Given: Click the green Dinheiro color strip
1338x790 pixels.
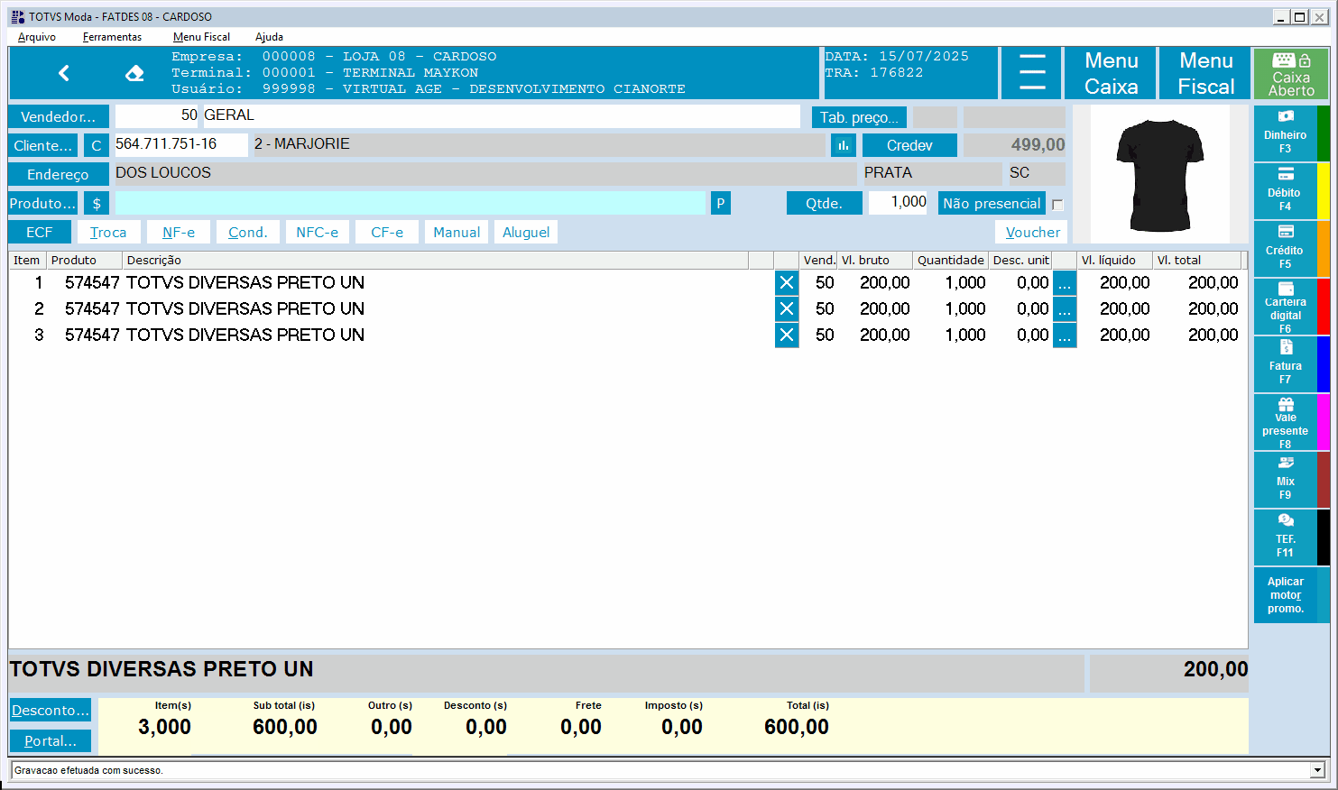Looking at the screenshot, I should pos(1324,133).
